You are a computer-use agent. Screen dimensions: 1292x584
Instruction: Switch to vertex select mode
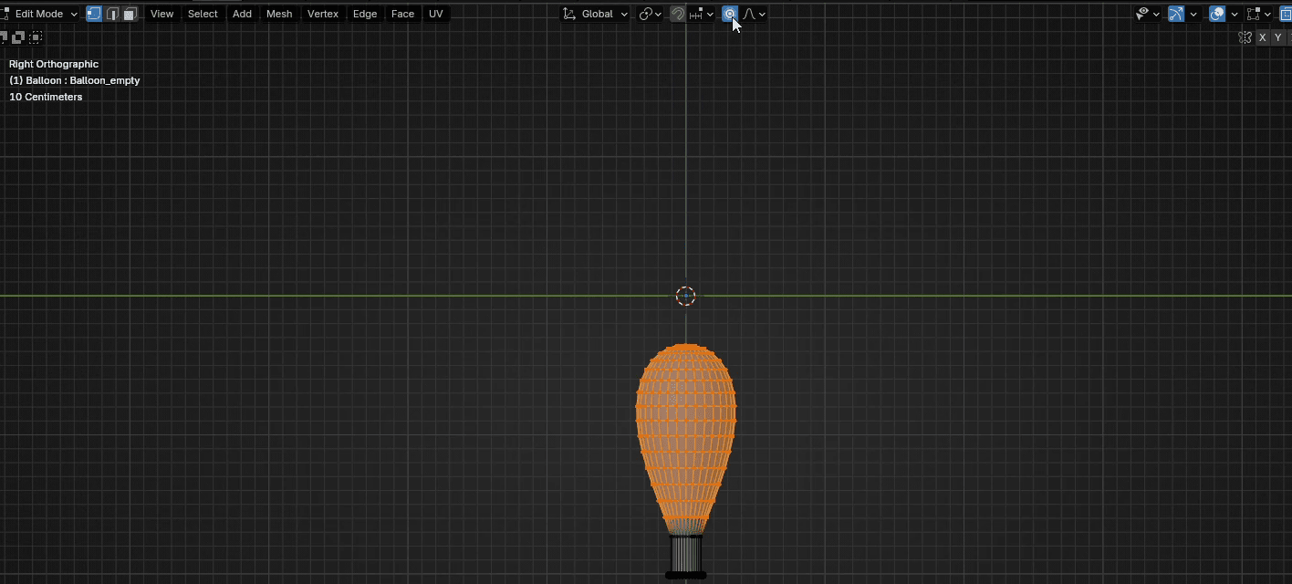point(94,14)
